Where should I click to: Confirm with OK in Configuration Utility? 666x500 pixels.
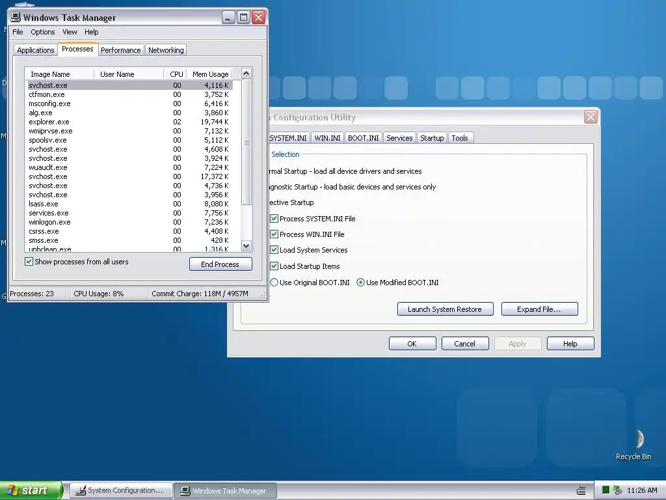click(x=412, y=344)
